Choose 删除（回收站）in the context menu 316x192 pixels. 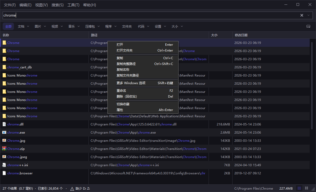pyautogui.click(x=143, y=97)
